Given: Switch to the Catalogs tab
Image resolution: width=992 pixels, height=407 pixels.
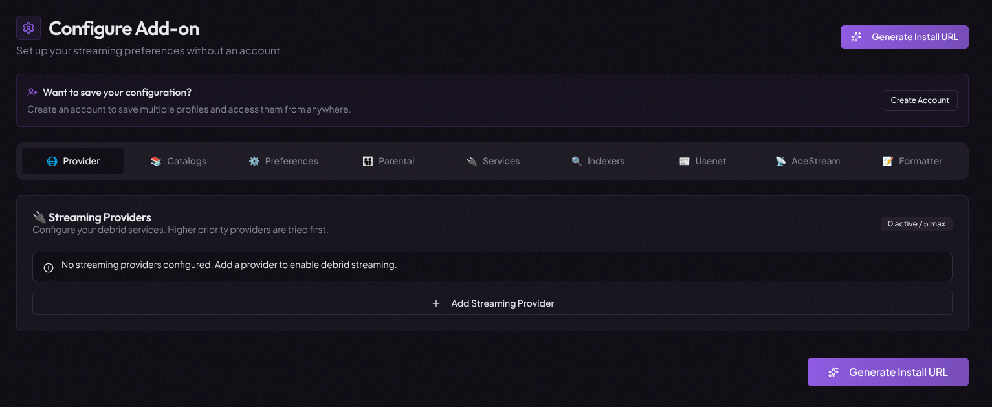Looking at the screenshot, I should click(179, 161).
